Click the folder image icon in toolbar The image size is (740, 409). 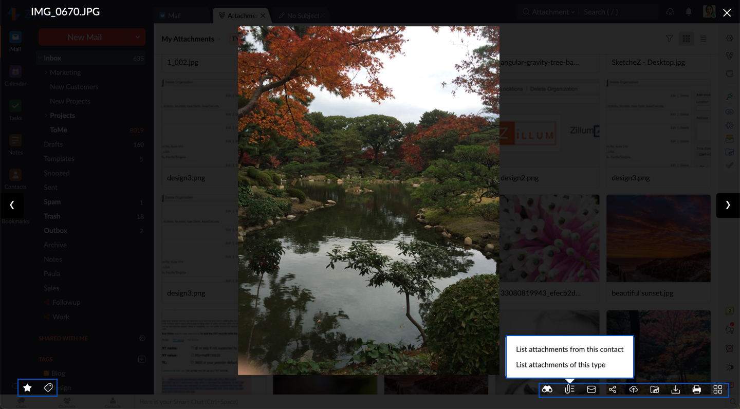click(655, 389)
